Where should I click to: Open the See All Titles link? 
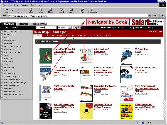[156, 32]
